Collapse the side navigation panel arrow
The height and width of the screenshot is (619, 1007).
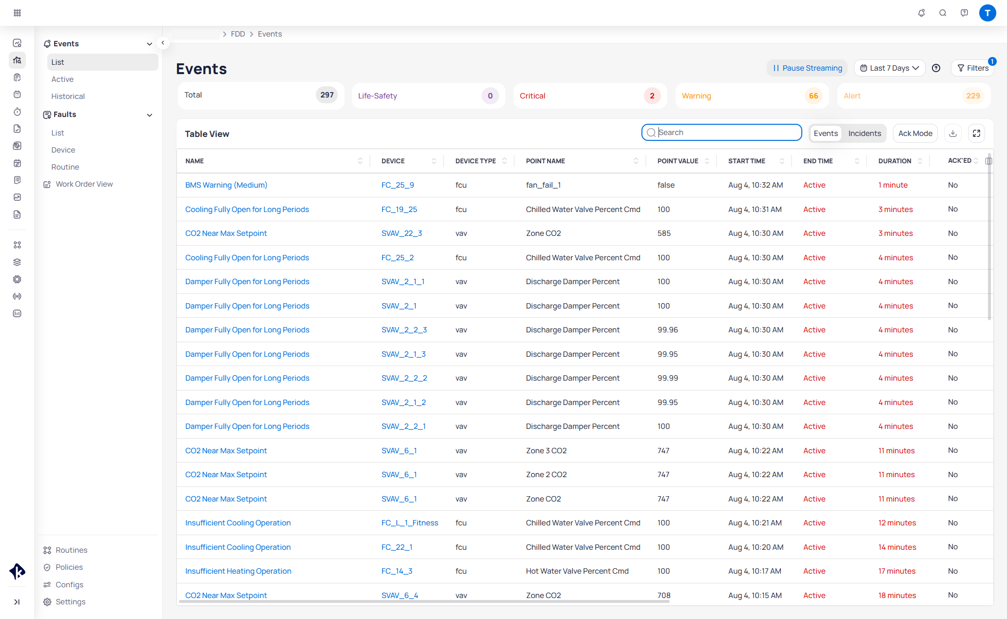tap(163, 43)
